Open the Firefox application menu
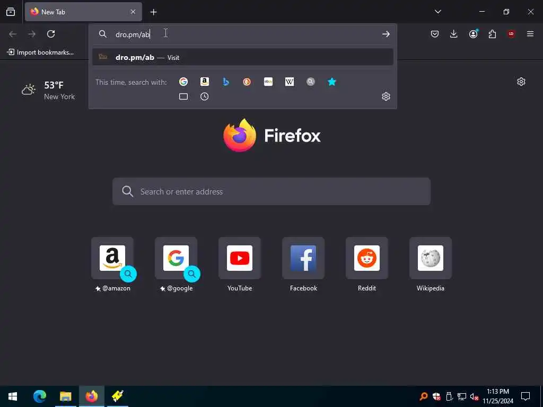Screen dimensions: 543x407 [x=530, y=34]
